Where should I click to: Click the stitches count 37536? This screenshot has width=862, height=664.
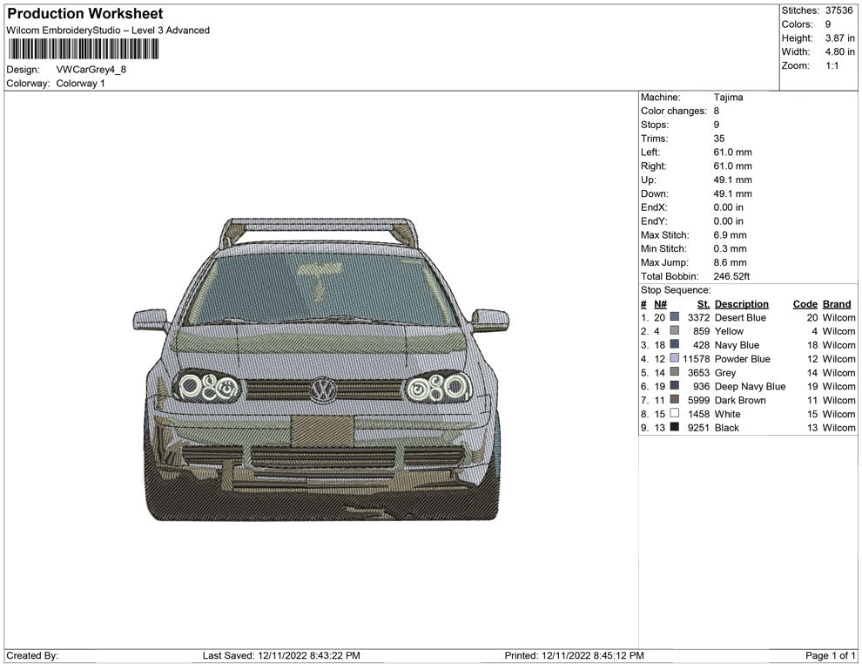pyautogui.click(x=838, y=10)
